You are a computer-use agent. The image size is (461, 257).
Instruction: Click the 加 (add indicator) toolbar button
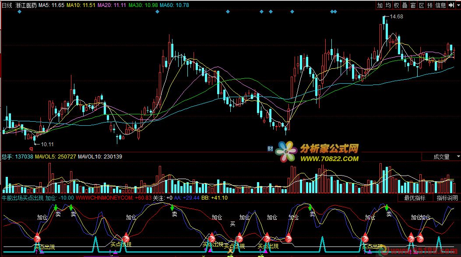coord(380,5)
